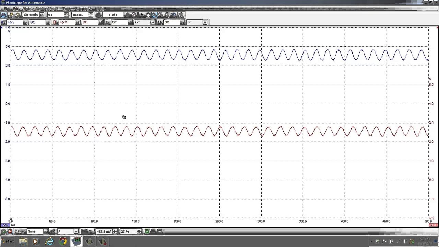
Task: Click the time ruler handle near 0.0
Action: (11, 218)
